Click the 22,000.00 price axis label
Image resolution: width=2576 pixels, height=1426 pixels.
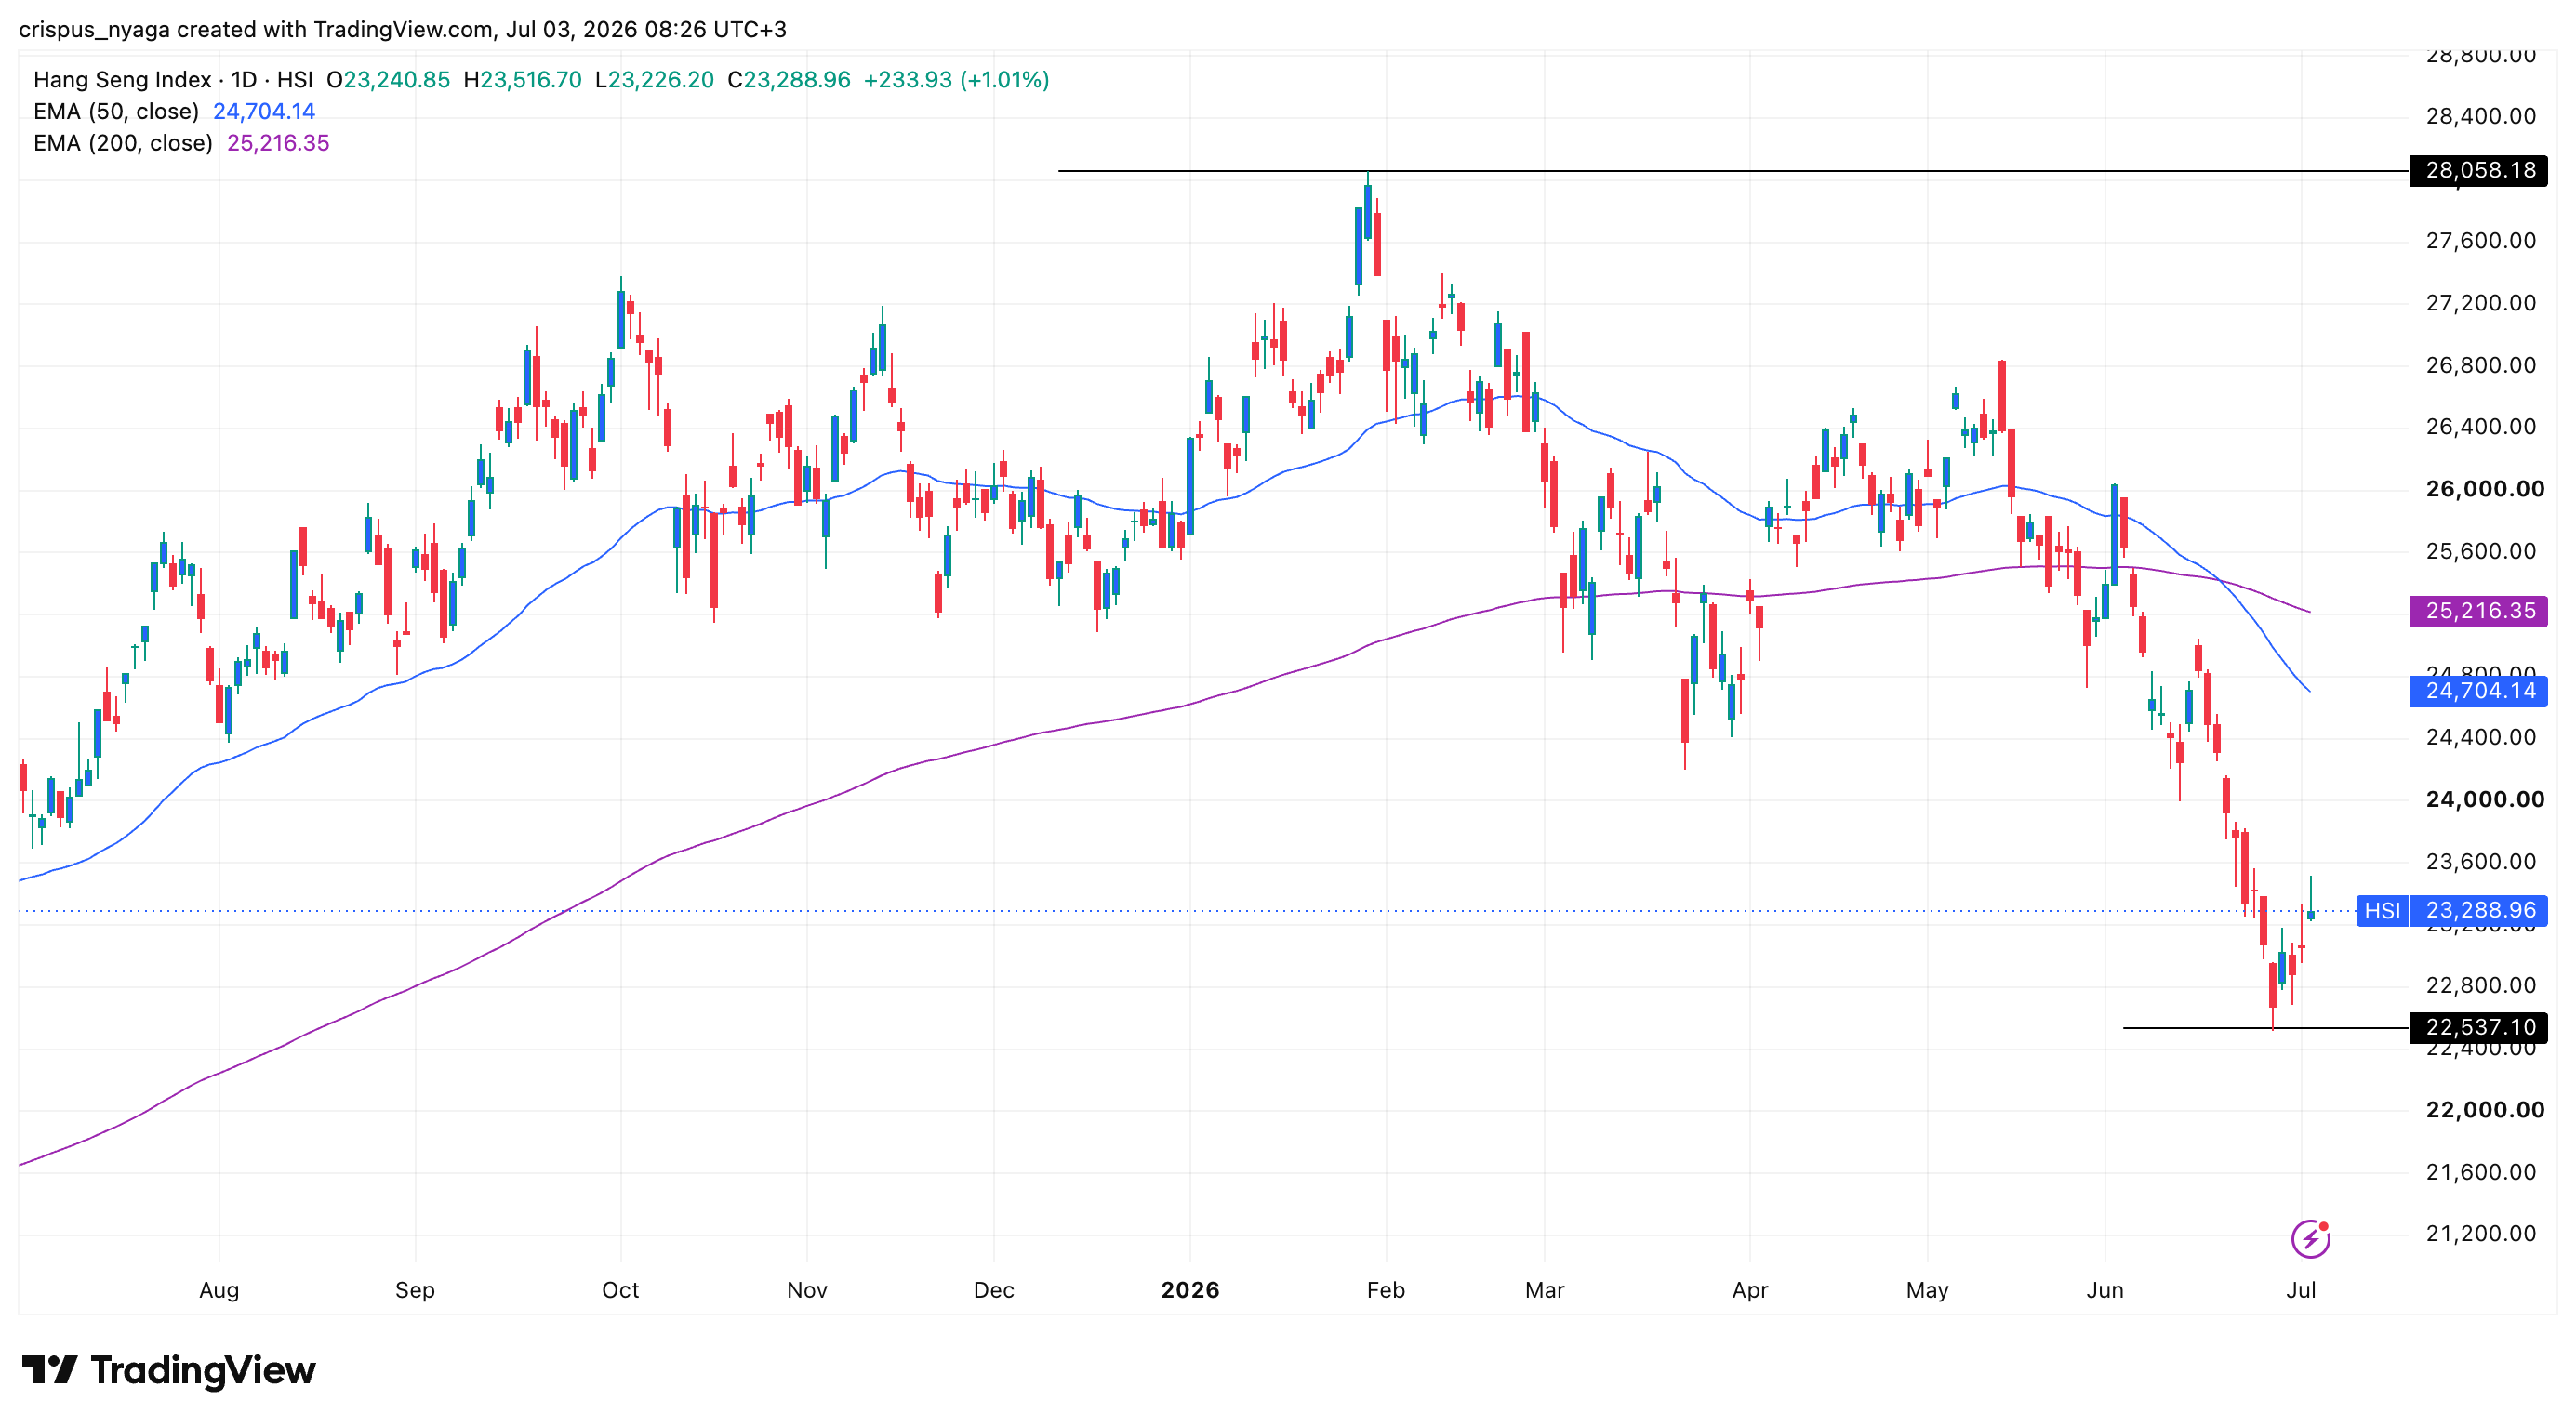click(x=2485, y=1109)
